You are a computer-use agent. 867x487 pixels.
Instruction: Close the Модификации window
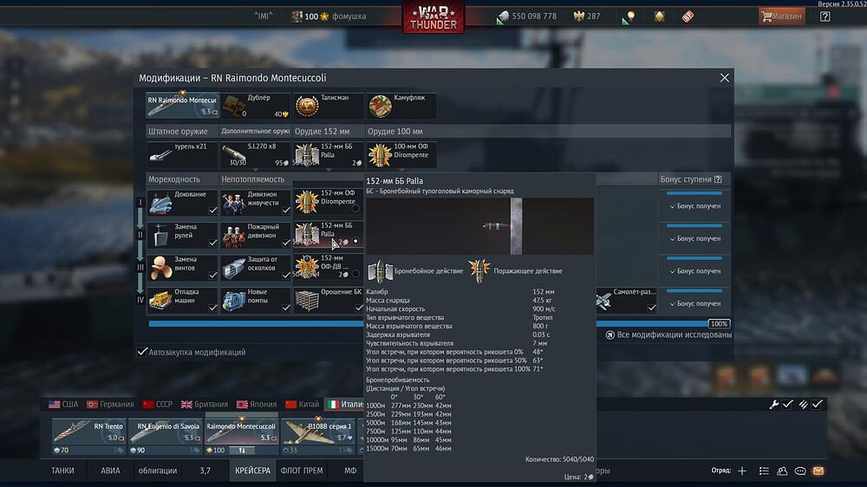[x=724, y=78]
